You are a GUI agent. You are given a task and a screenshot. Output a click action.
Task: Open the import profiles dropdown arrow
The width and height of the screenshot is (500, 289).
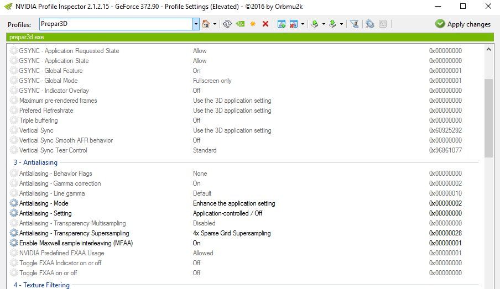(x=341, y=24)
